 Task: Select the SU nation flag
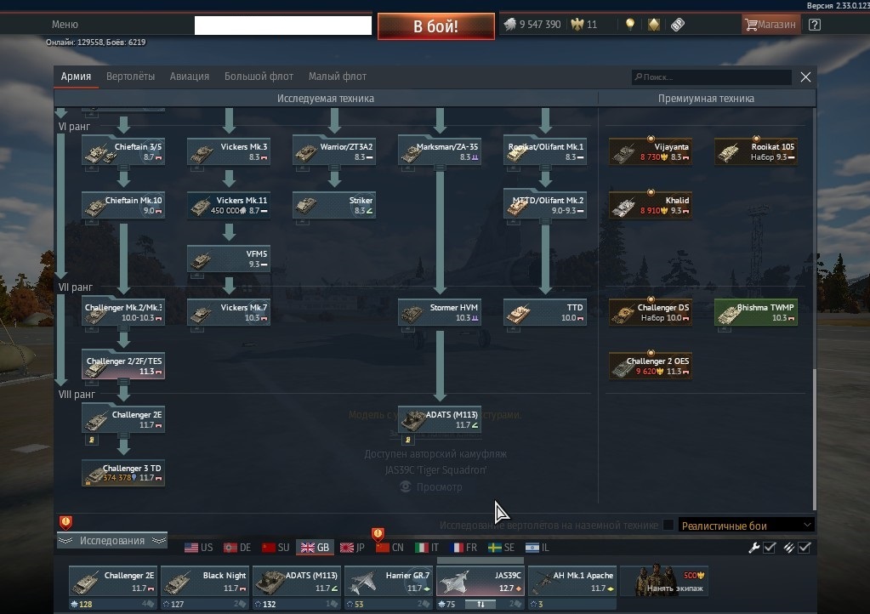276,548
